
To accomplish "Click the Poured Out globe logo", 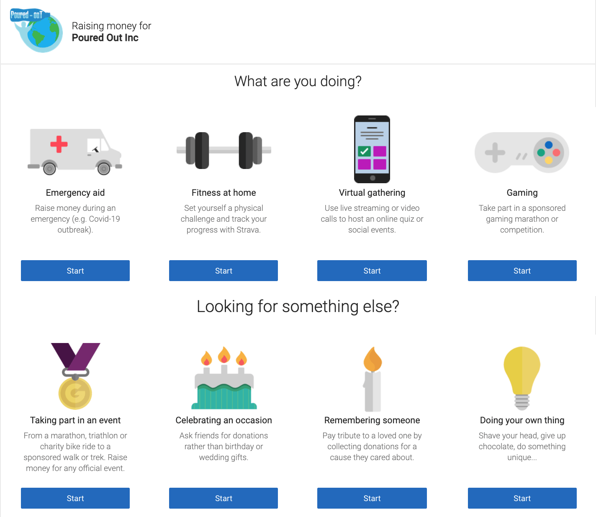I will 36,30.
